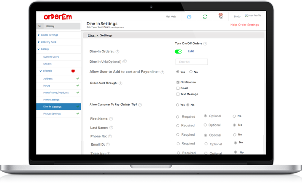Click the Get Help link

171,16
